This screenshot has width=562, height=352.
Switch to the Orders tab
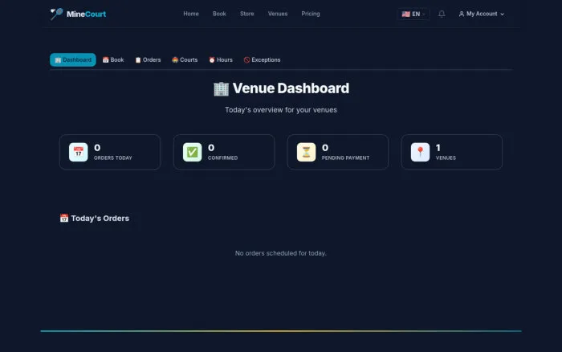pyautogui.click(x=148, y=60)
